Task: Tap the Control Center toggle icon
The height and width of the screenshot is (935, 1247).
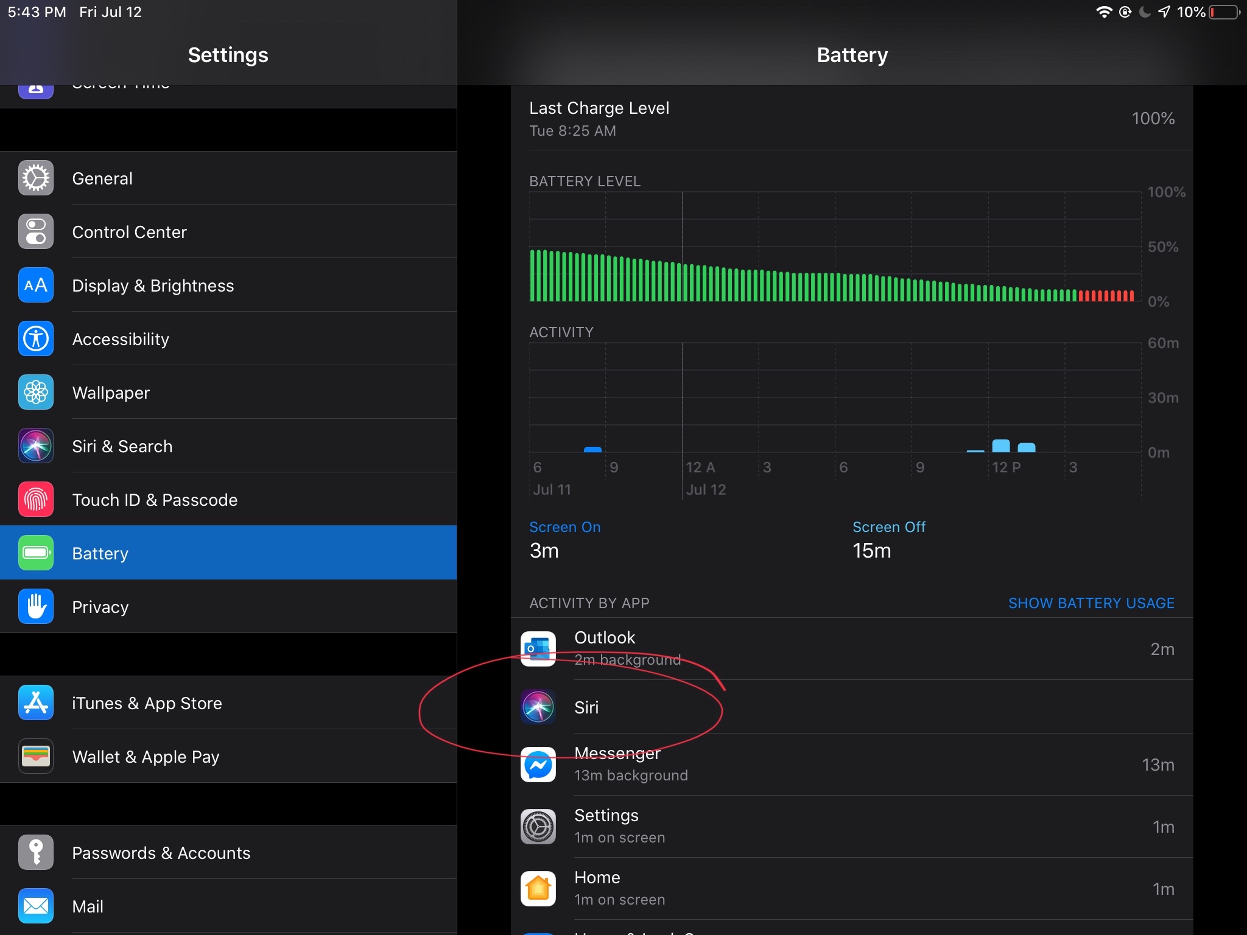Action: [x=36, y=232]
